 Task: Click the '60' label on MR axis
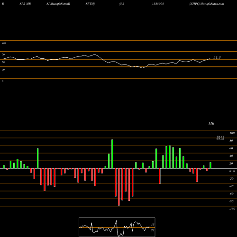click(231, 148)
